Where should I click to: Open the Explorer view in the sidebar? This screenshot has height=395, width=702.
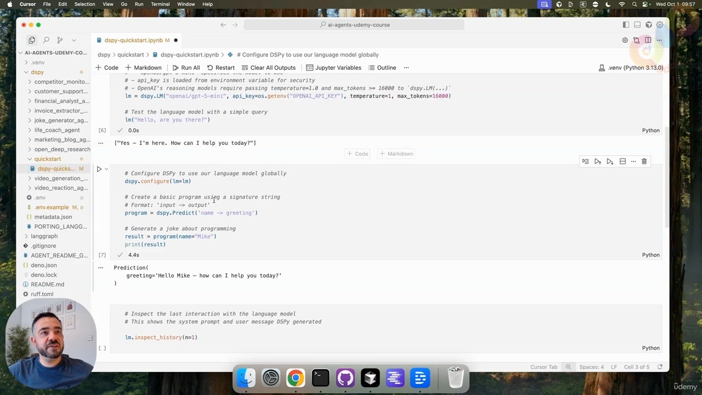(32, 40)
